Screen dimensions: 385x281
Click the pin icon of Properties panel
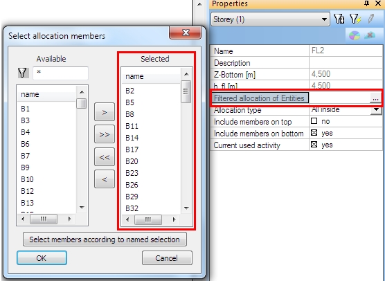click(366, 3)
